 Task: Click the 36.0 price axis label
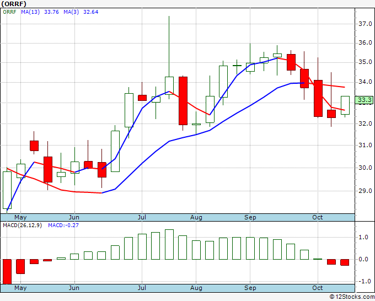pos(365,42)
